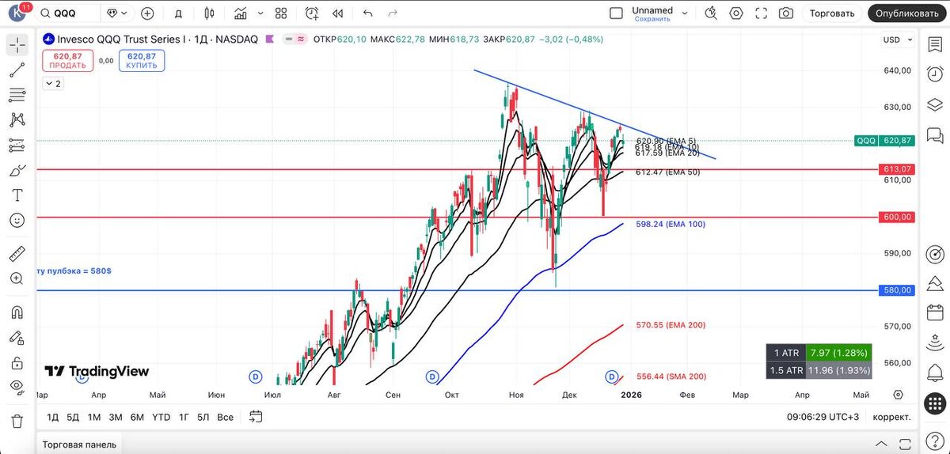Click the QQQ symbol search box
The width and height of the screenshot is (950, 454).
click(x=70, y=13)
